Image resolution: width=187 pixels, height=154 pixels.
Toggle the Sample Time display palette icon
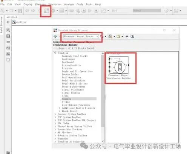pyautogui.click(x=8, y=42)
